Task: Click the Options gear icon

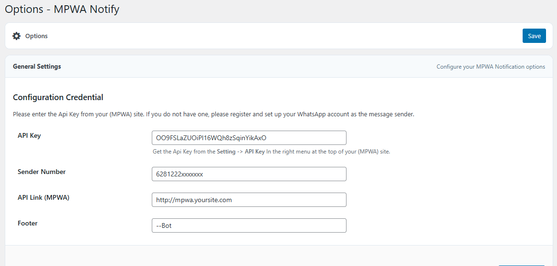Action: (17, 36)
